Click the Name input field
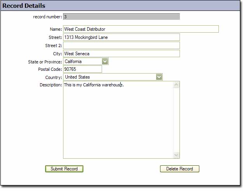 (x=141, y=29)
